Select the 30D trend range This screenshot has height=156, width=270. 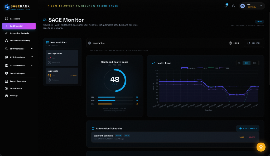click(x=247, y=63)
